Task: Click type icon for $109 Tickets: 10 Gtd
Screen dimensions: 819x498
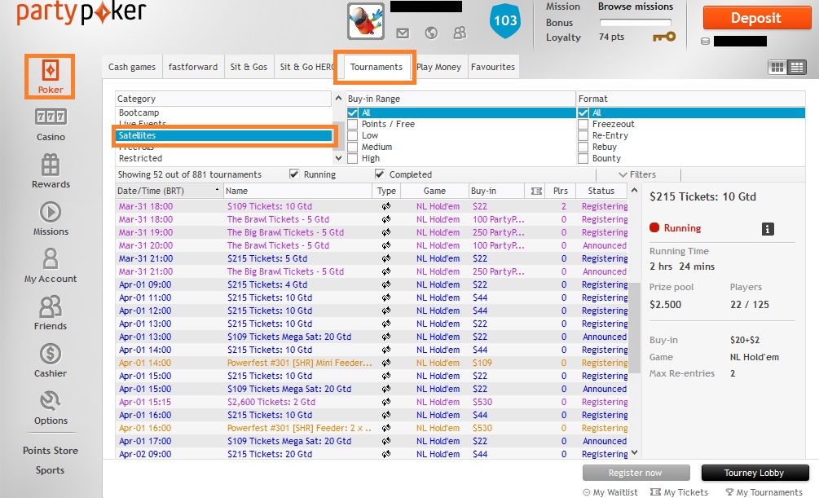Action: [386, 206]
